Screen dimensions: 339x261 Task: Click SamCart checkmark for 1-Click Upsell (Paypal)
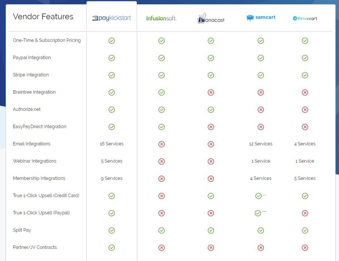258,213
